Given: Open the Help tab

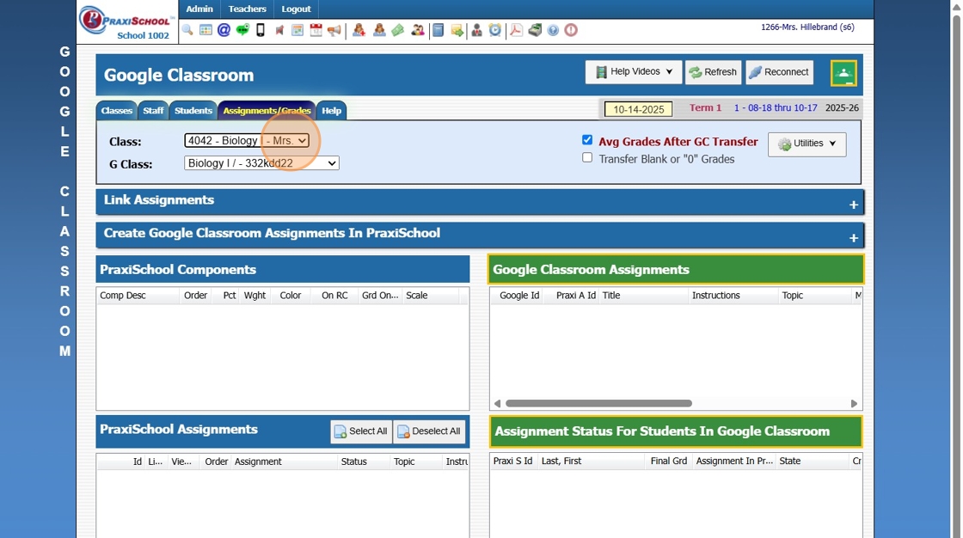Looking at the screenshot, I should 331,111.
